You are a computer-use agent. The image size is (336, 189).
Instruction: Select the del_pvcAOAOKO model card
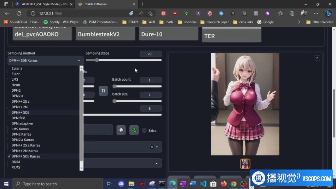pos(42,34)
